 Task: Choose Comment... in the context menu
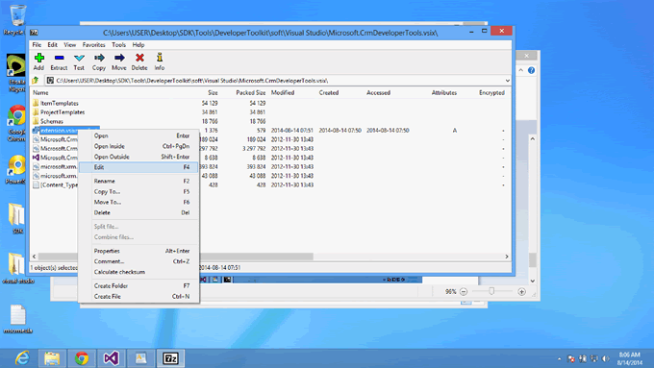point(138,261)
